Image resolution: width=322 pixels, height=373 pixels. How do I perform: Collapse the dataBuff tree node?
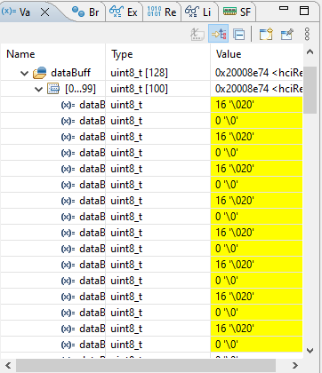[25, 73]
